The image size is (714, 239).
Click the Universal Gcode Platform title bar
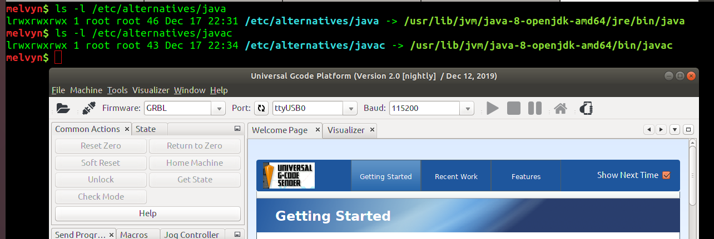[374, 75]
